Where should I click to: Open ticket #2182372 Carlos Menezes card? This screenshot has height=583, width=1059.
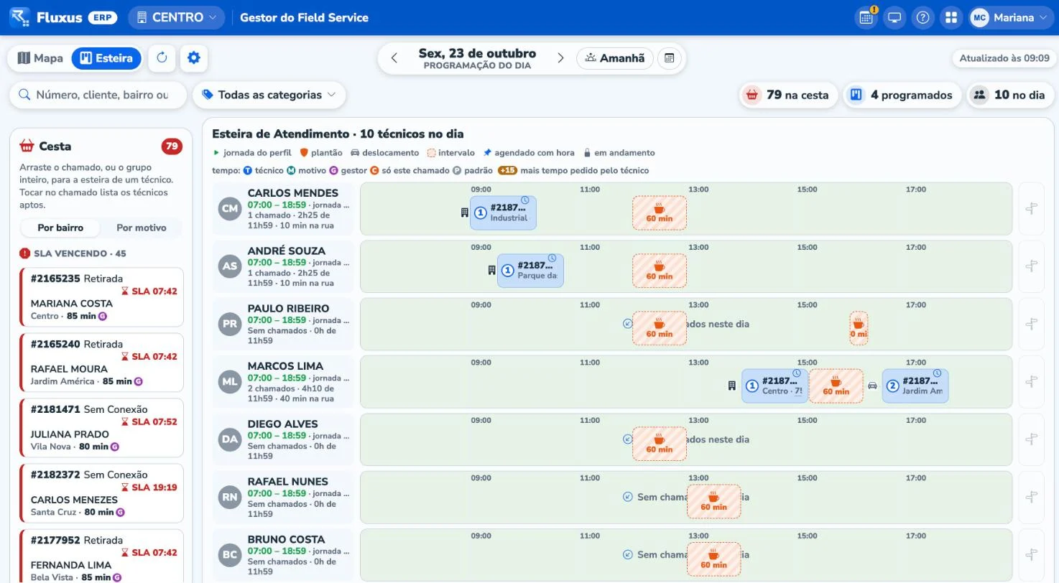101,493
